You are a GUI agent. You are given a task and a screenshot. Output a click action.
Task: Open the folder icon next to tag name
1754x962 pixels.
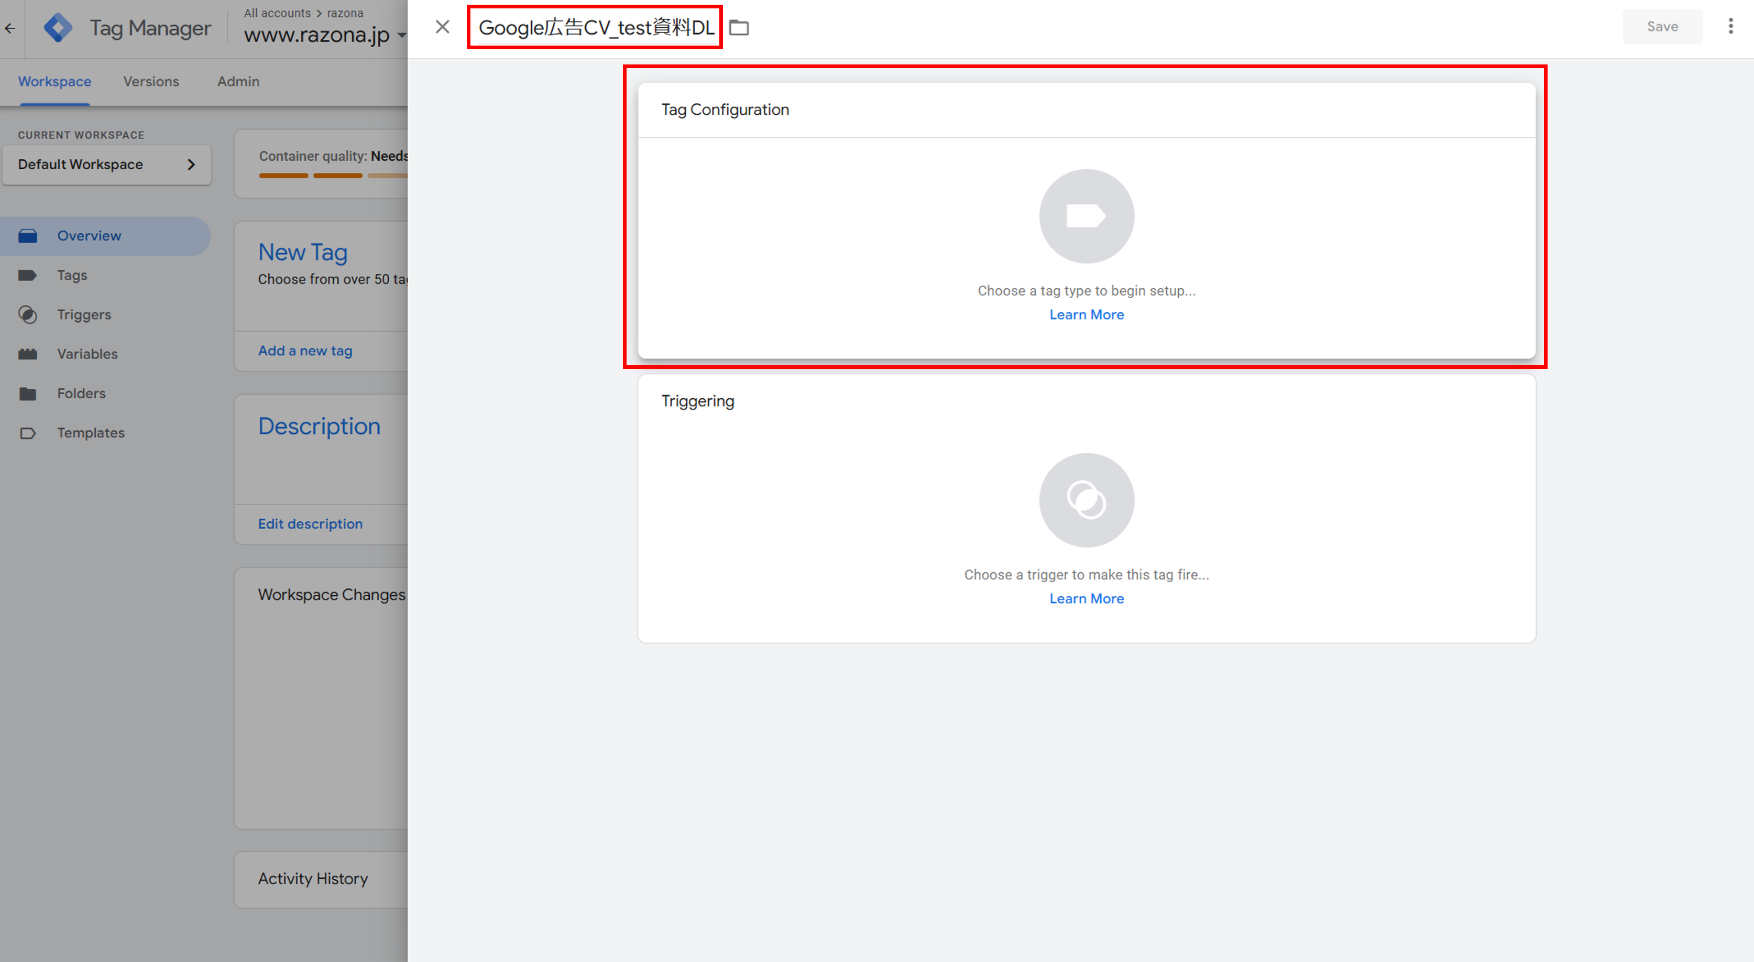point(739,28)
